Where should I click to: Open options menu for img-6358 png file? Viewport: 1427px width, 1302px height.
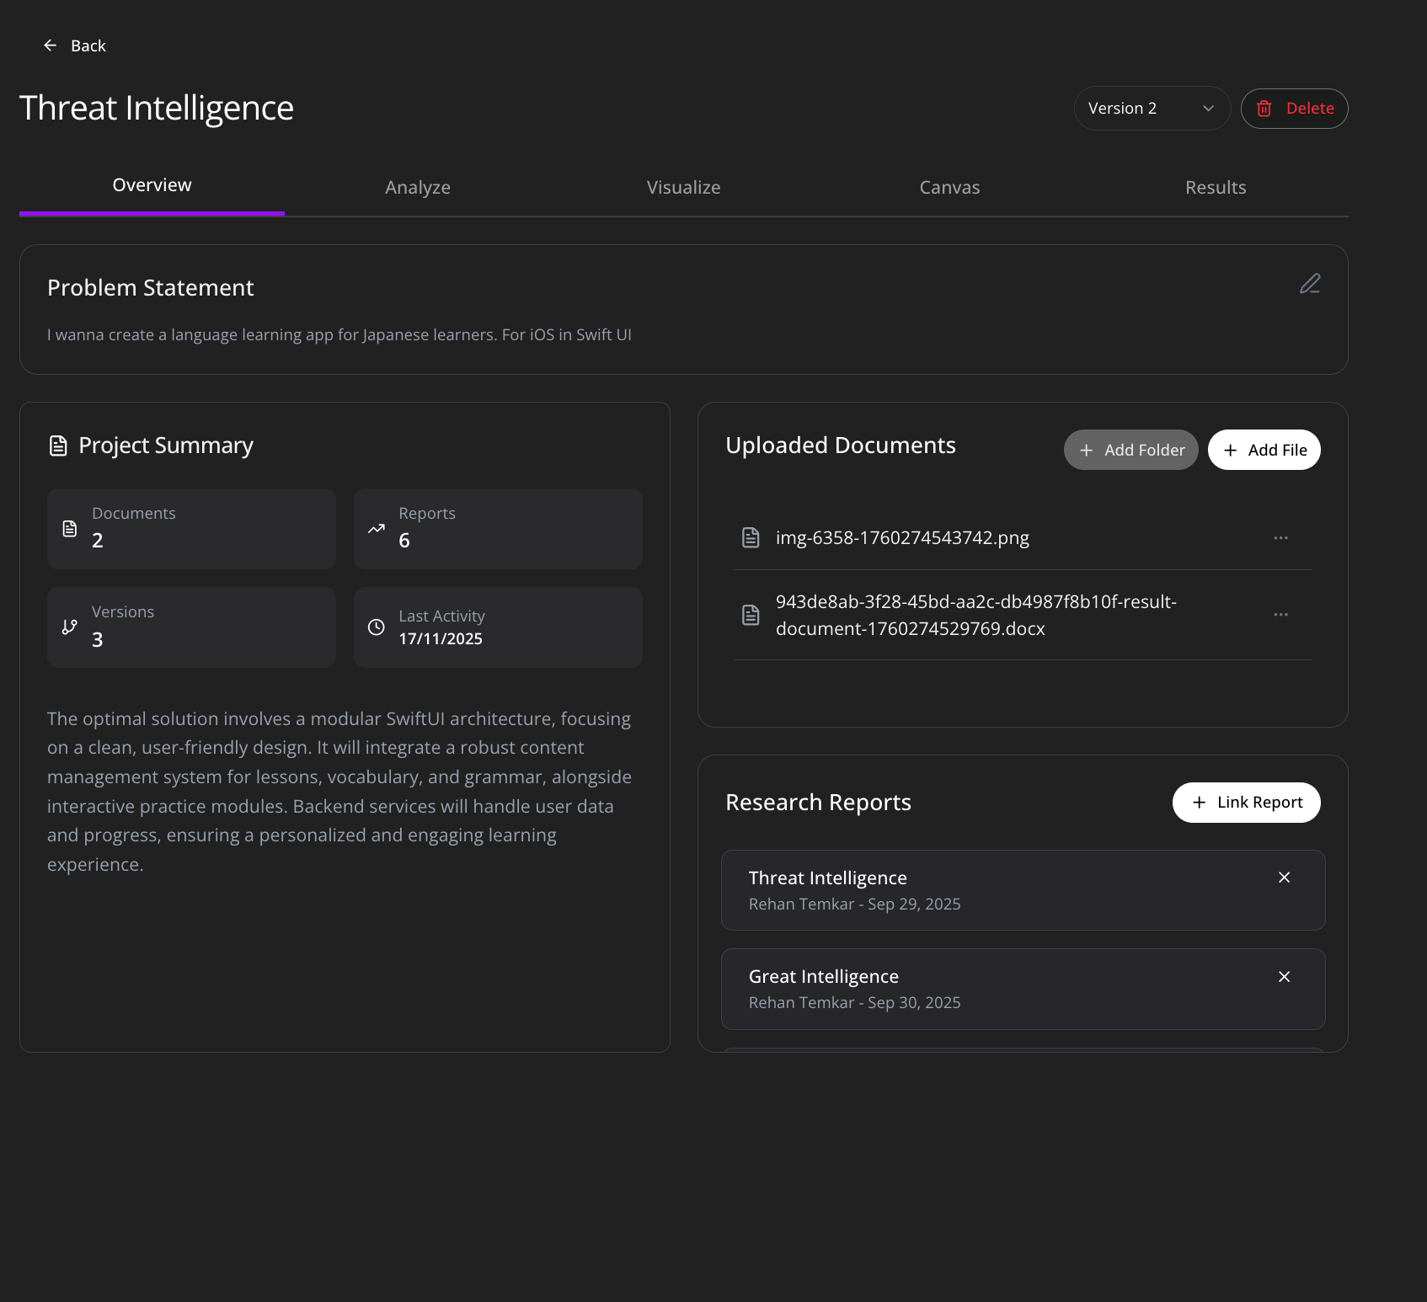1280,537
